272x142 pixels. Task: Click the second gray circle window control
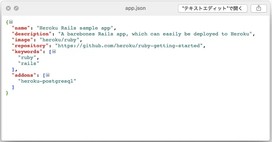[x=16, y=8]
